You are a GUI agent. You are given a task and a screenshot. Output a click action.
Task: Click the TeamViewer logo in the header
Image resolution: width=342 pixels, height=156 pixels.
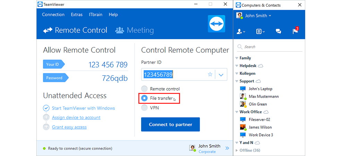click(216, 24)
